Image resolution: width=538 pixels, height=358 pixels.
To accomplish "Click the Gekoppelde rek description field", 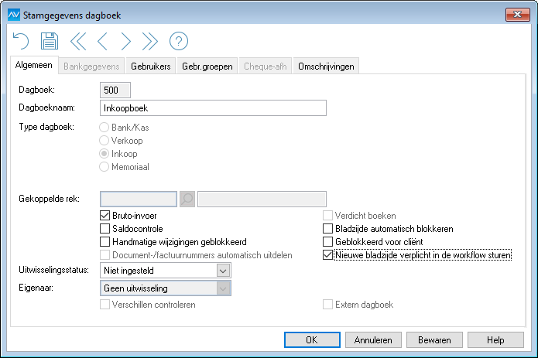I will (x=262, y=199).
